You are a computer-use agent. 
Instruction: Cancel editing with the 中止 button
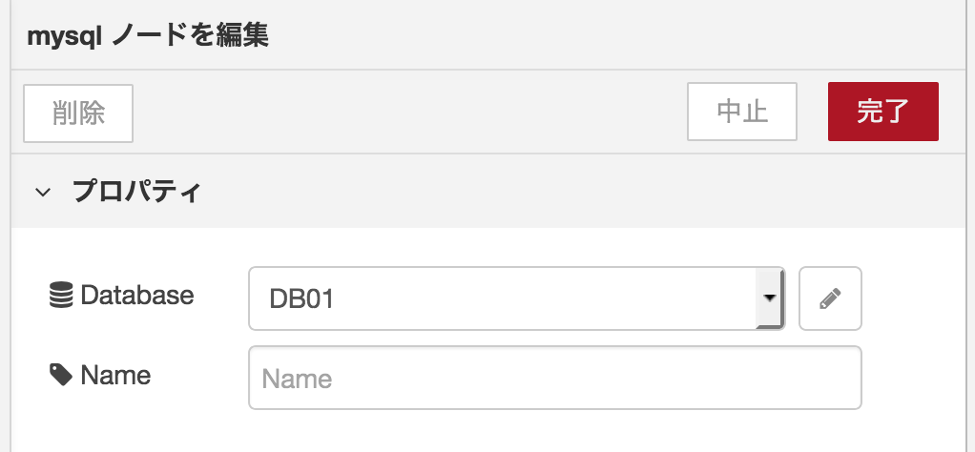click(742, 112)
